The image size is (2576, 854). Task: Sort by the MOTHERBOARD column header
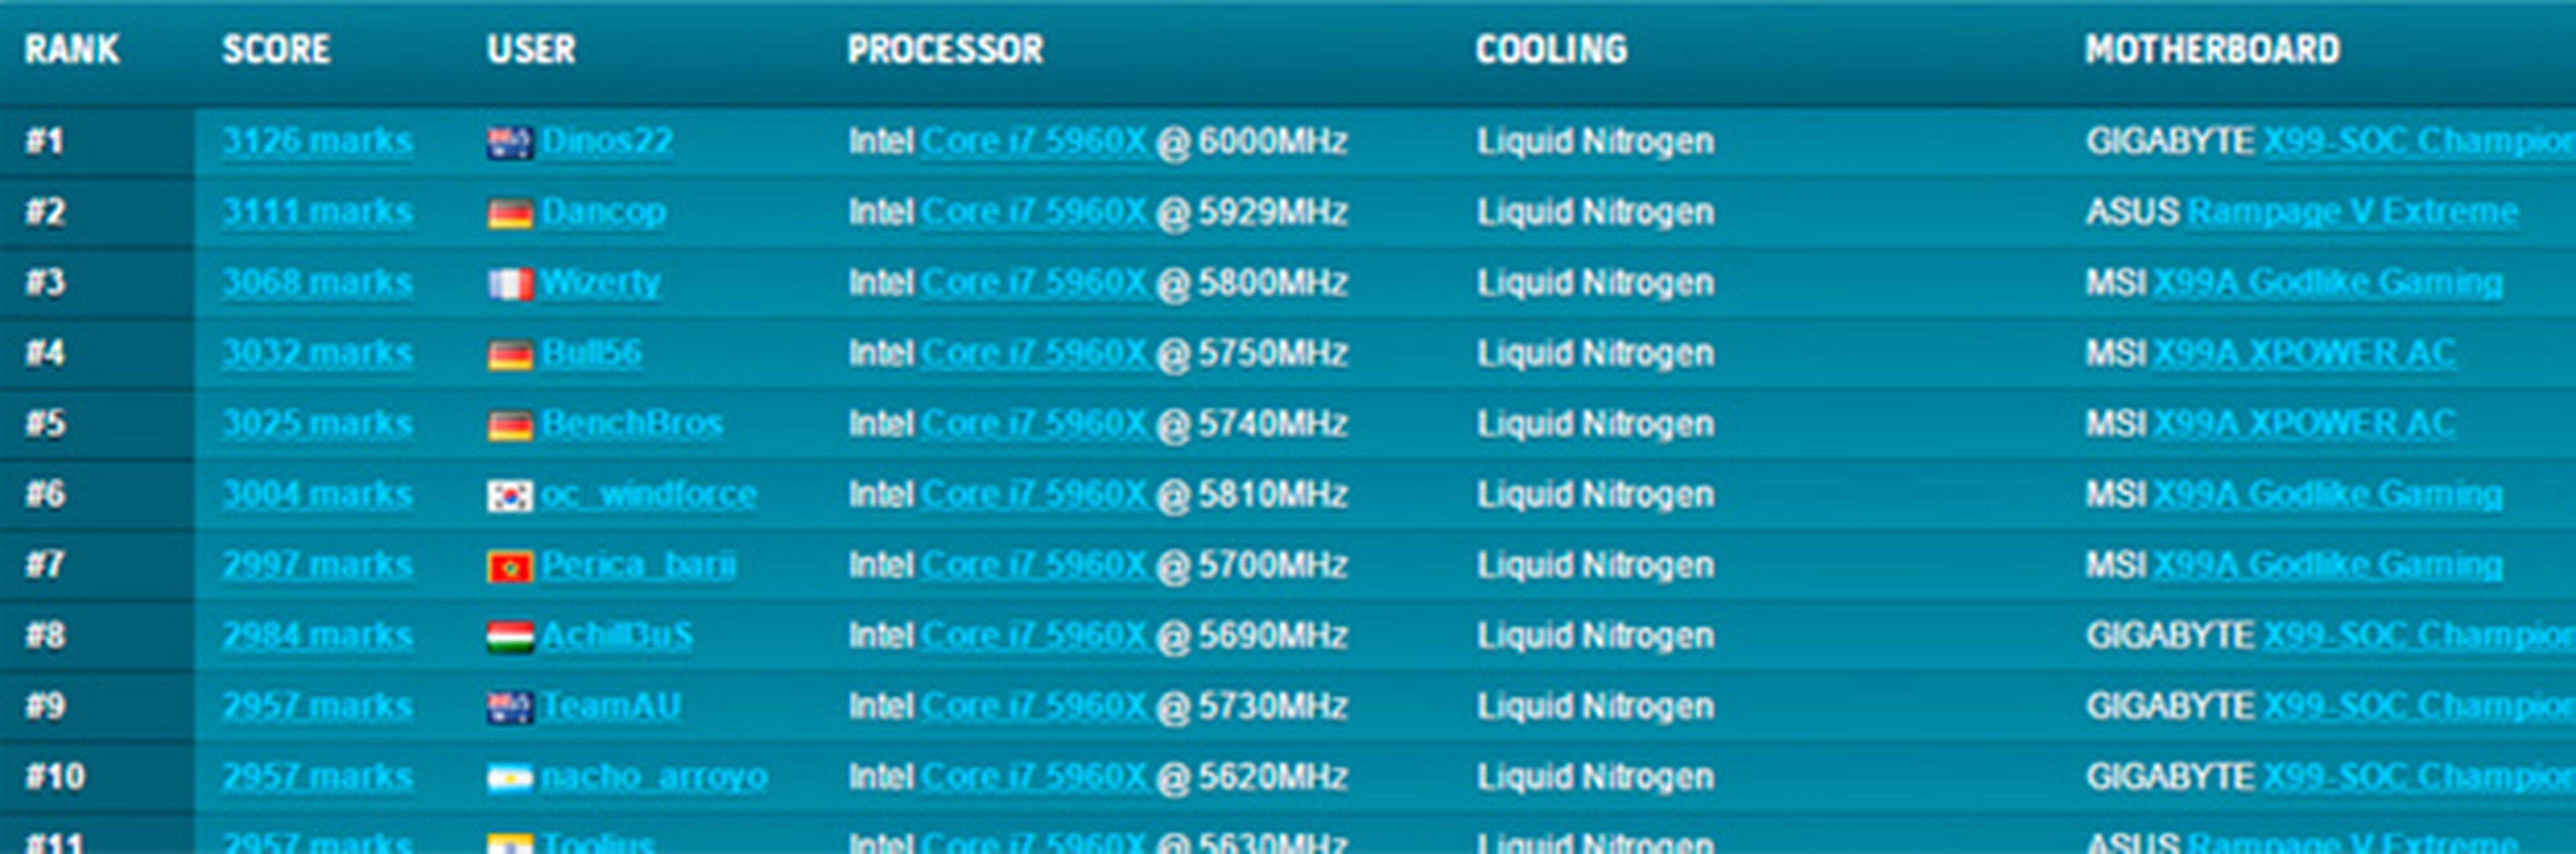click(x=2212, y=49)
